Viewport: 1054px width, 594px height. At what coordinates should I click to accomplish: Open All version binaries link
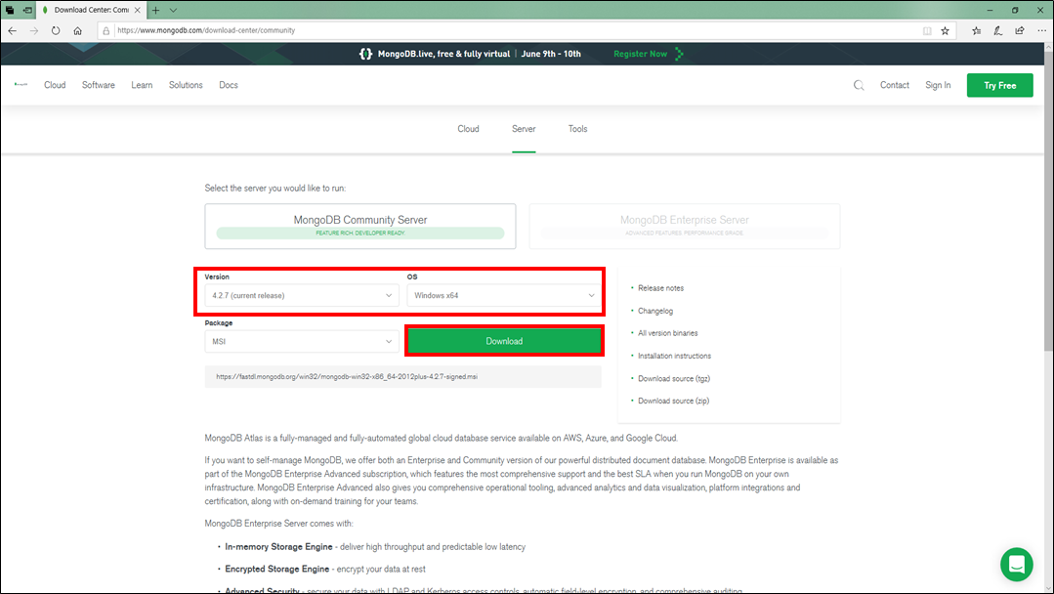[667, 333]
